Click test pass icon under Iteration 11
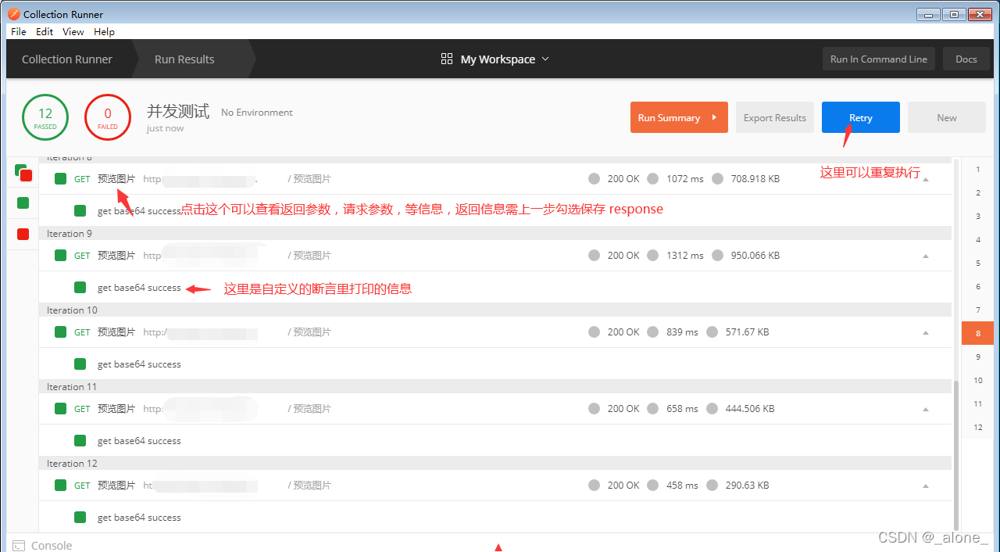 click(80, 441)
